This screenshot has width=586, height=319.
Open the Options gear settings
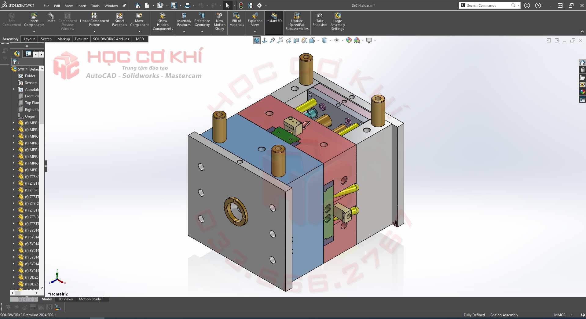coord(259,5)
